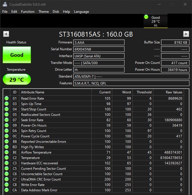Select the Good 29 °C H: drive tab
Viewport: 192px width, 195px height.
click(x=156, y=21)
